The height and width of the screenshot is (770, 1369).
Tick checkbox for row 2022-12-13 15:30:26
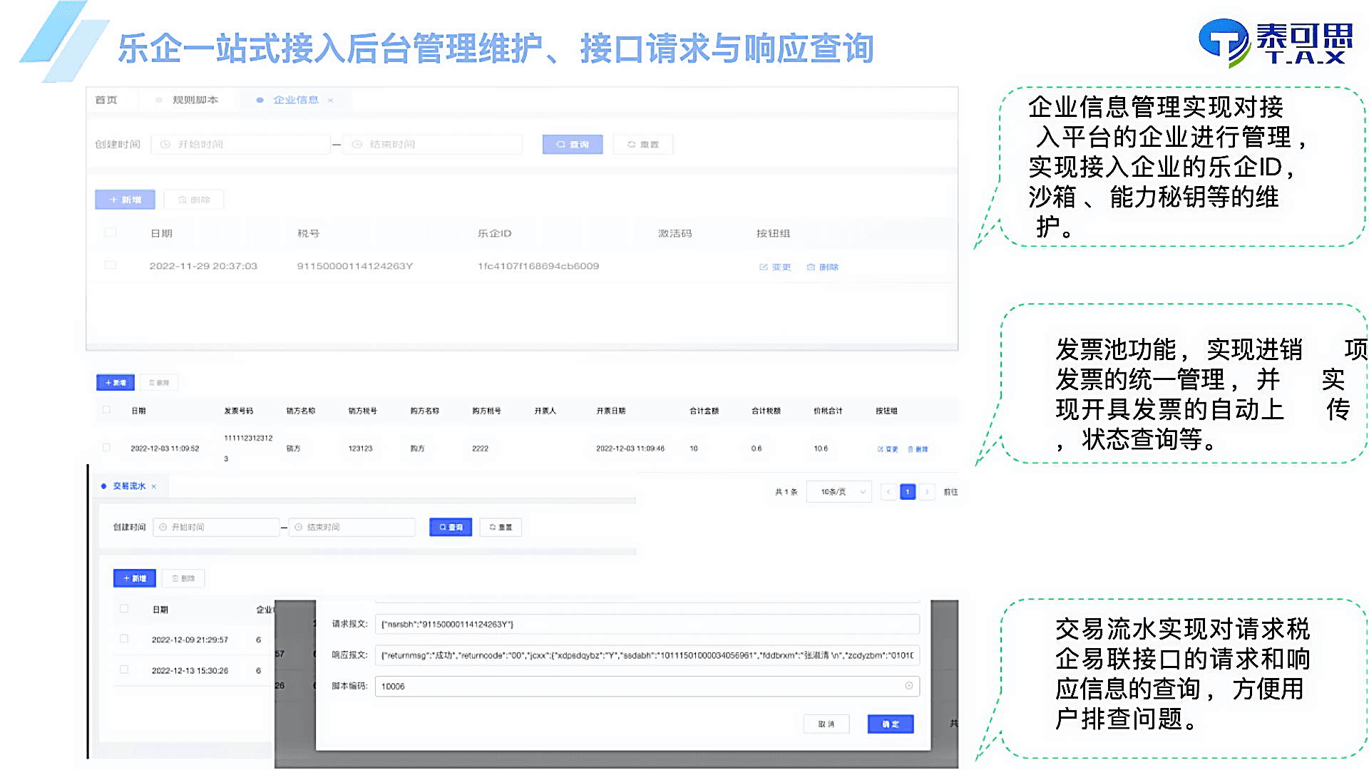pyautogui.click(x=124, y=669)
